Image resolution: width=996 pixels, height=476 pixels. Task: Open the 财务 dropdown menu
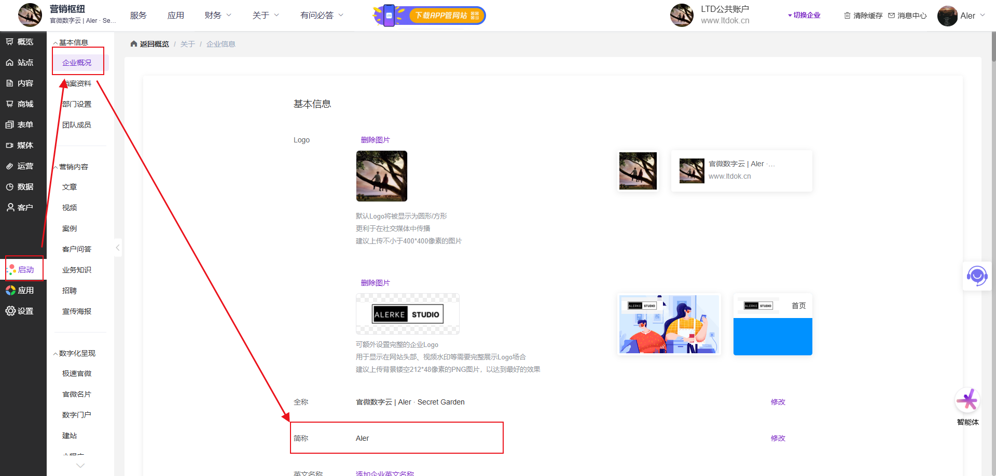coord(218,16)
